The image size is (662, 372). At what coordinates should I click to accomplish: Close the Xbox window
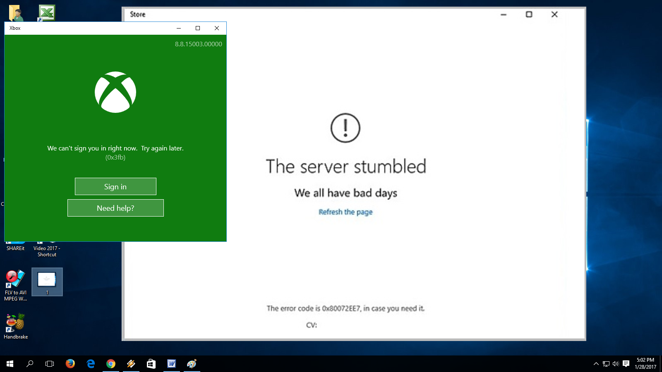coord(217,28)
